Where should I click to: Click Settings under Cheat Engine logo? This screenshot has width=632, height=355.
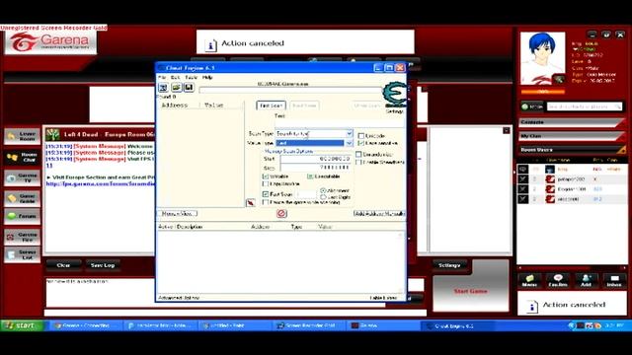coord(394,111)
